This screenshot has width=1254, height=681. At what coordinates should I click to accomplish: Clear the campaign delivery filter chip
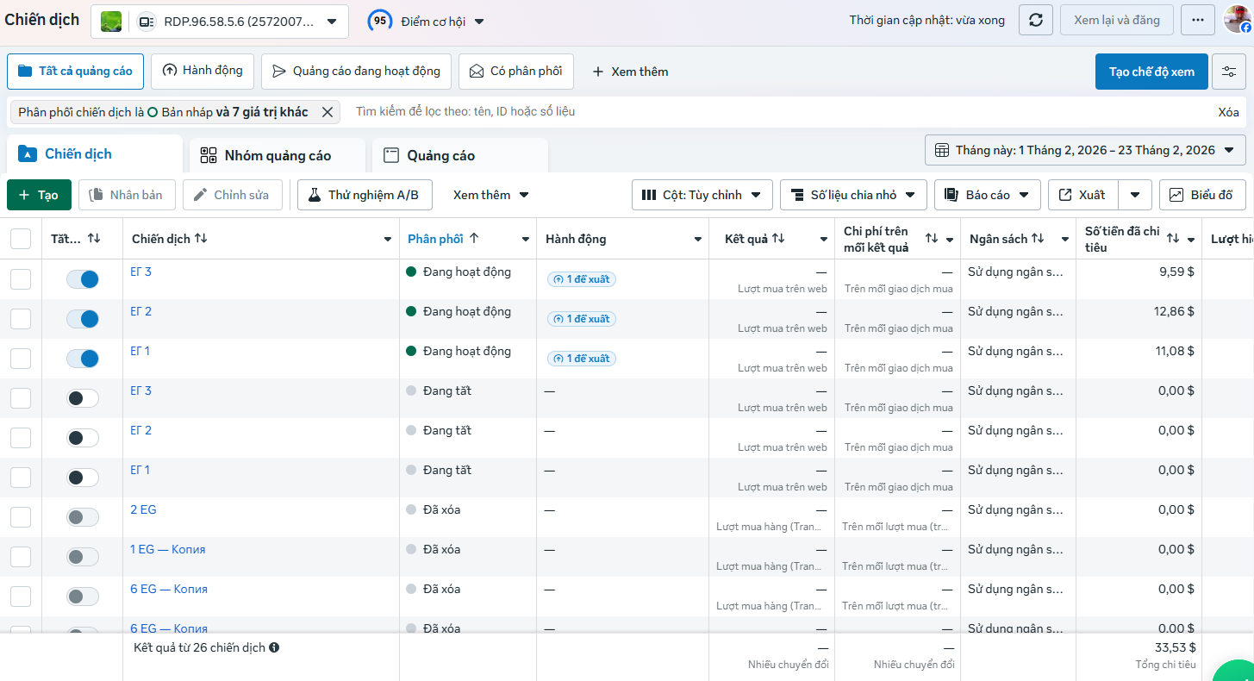(x=328, y=112)
